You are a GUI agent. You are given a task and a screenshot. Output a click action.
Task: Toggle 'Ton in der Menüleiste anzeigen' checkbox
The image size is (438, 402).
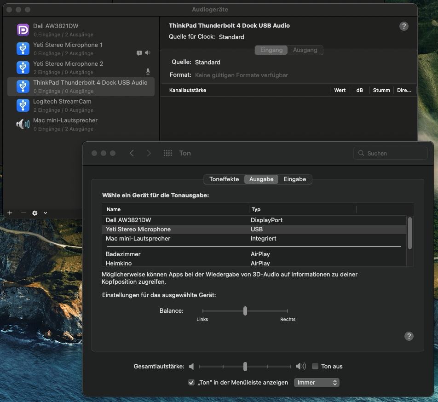click(x=191, y=383)
